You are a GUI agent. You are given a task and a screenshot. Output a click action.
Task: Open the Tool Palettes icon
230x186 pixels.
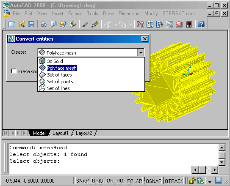coord(160,24)
